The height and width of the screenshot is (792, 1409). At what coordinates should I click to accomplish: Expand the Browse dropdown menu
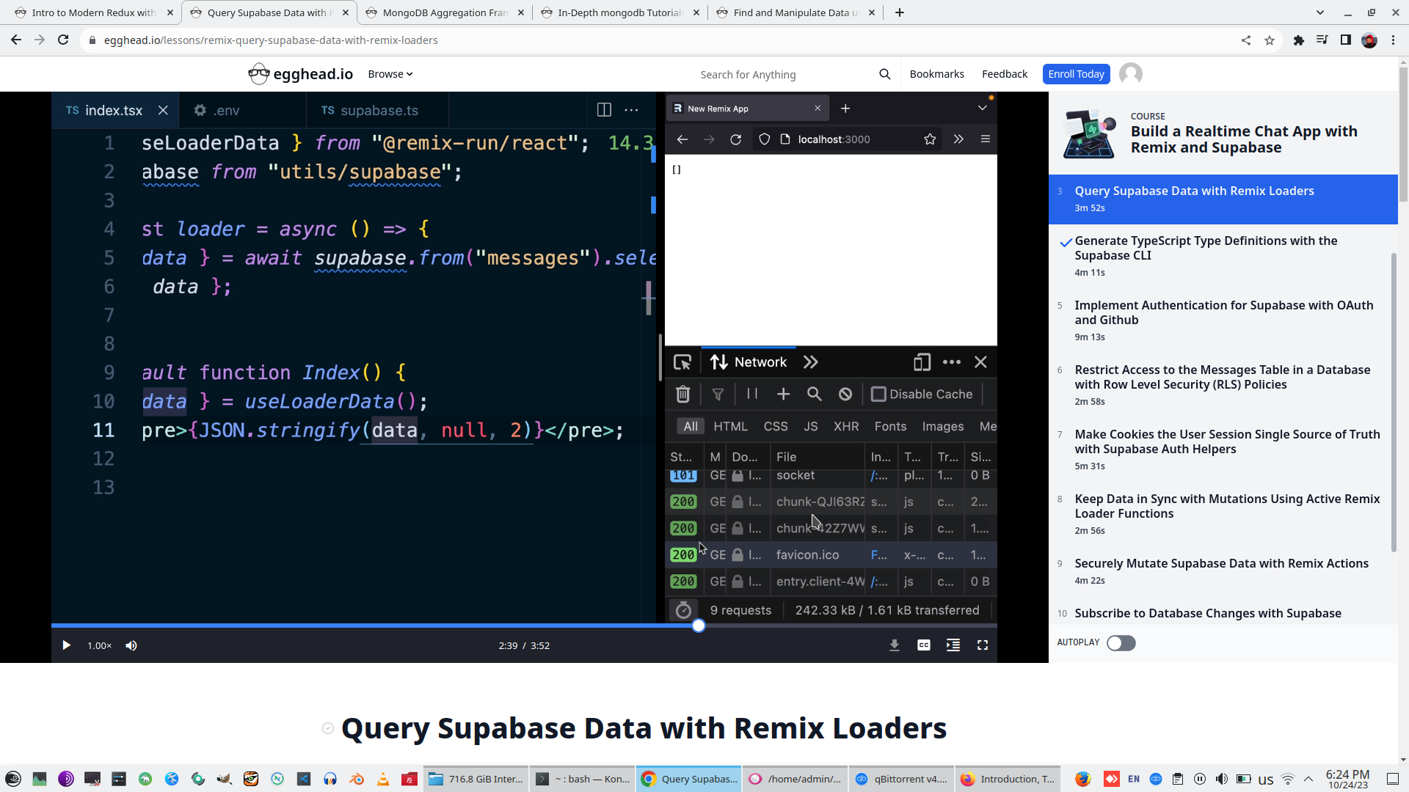(390, 74)
